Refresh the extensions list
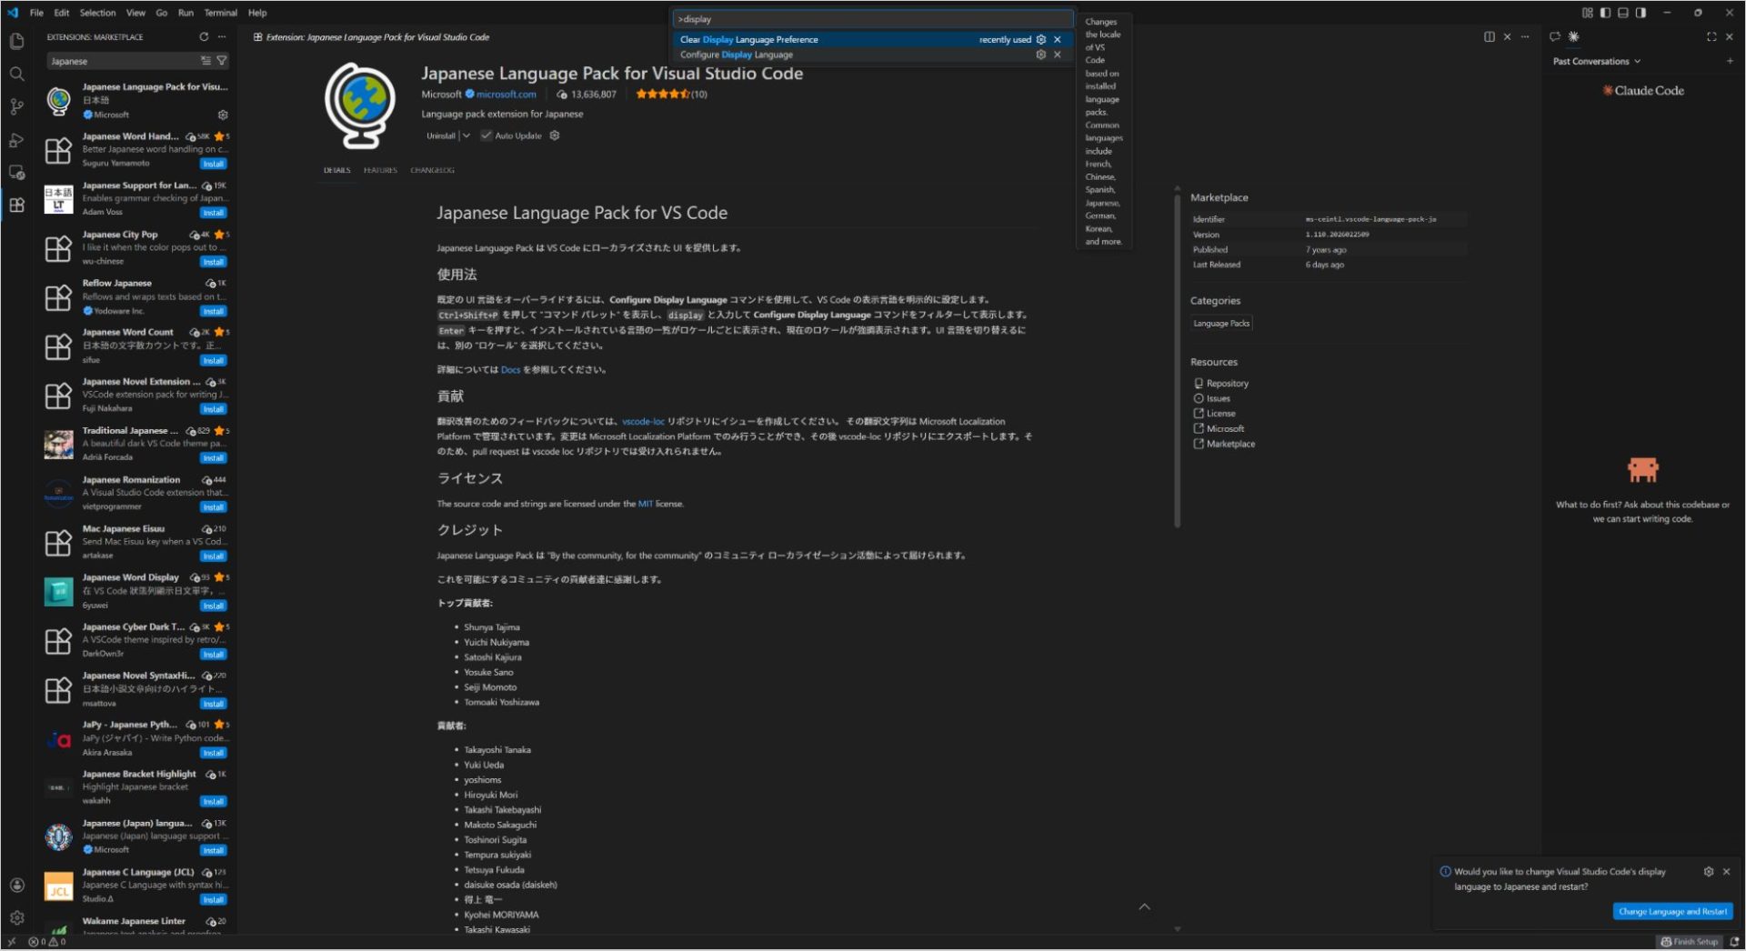Viewport: 1746px width, 951px height. 204,37
